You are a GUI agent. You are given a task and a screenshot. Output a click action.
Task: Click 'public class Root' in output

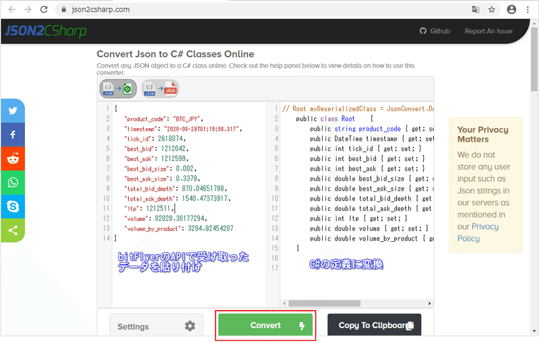325,119
